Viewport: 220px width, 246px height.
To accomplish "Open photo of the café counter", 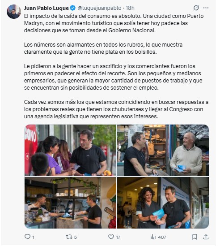I will point(71,203).
